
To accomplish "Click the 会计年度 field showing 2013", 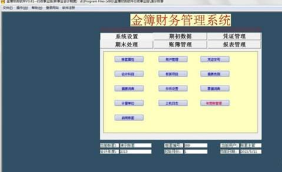I will click(136, 152).
